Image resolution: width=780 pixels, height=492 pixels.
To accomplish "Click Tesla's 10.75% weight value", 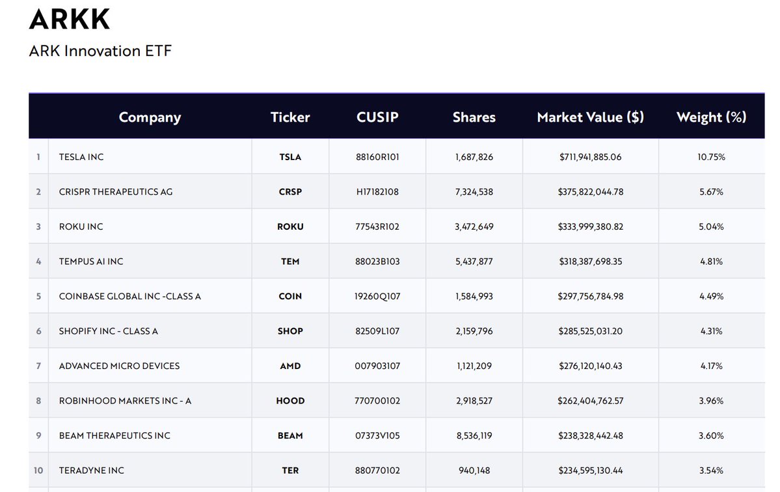I will click(x=711, y=157).
